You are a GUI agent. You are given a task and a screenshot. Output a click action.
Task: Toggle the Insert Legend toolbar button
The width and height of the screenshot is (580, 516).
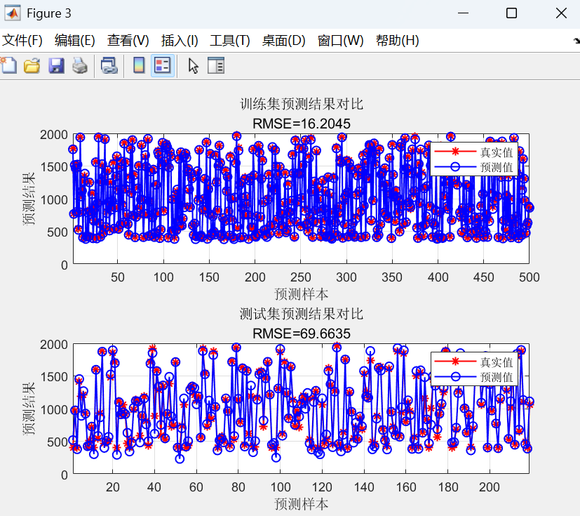pos(163,66)
